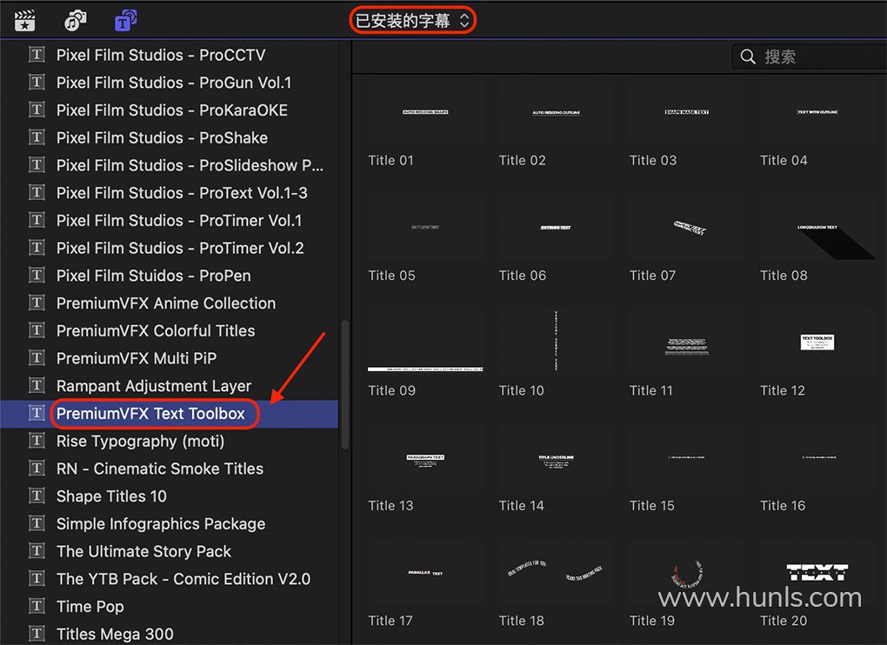Select PremiumVFX Colorful Titles
This screenshot has height=645, width=887.
[170, 330]
